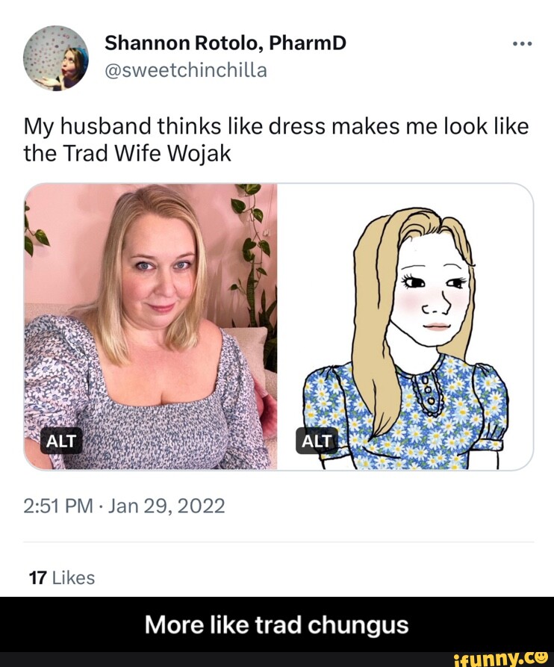Open the 2:51 PM Jan 29, 2022 timestamp
This screenshot has height=667, width=554.
(124, 506)
